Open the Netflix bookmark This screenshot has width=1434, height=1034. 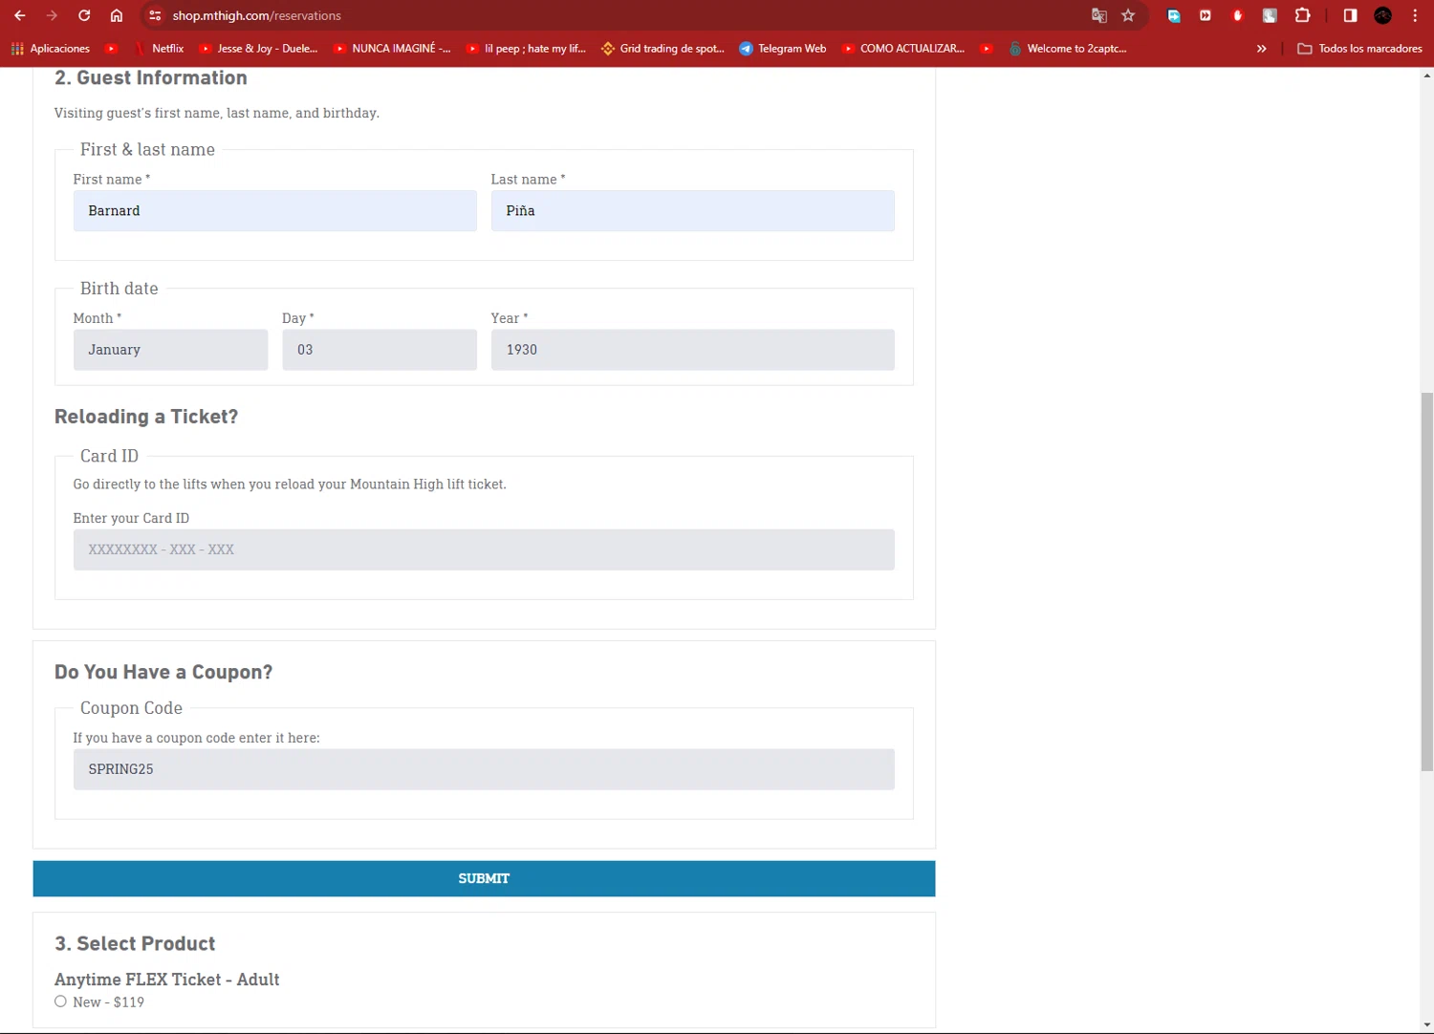[x=159, y=49]
